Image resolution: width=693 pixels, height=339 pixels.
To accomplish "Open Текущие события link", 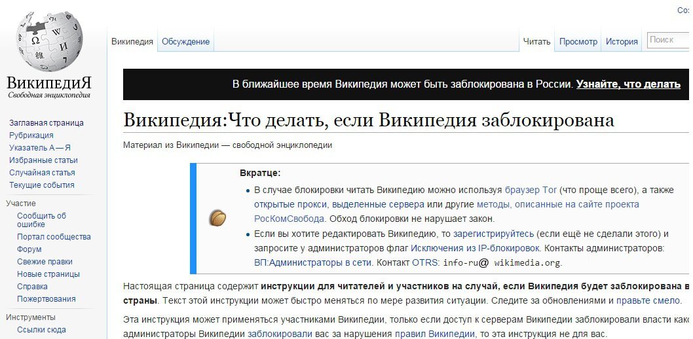I will [x=41, y=185].
